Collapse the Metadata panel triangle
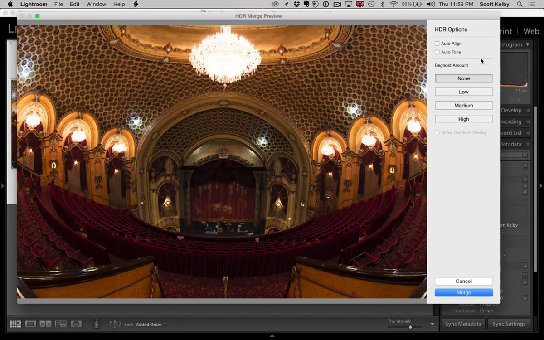The image size is (544, 340). tap(528, 144)
